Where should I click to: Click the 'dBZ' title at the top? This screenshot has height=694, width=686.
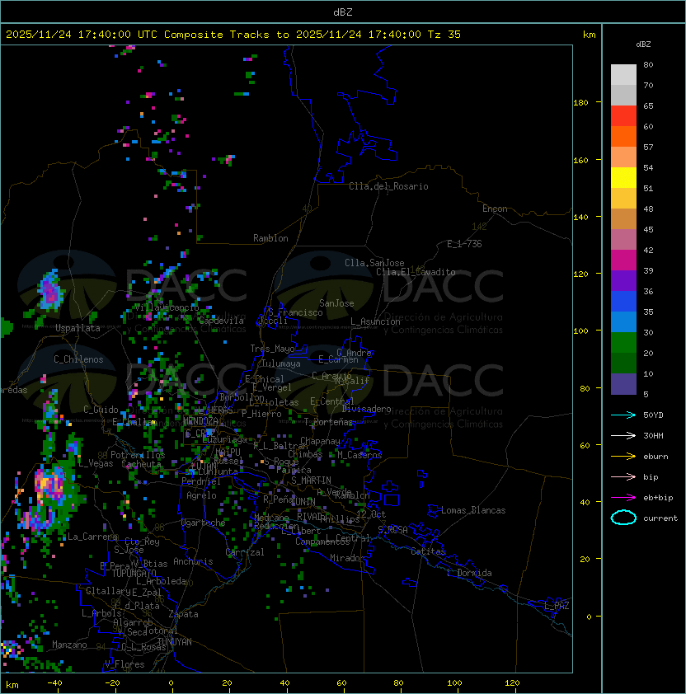(x=343, y=12)
